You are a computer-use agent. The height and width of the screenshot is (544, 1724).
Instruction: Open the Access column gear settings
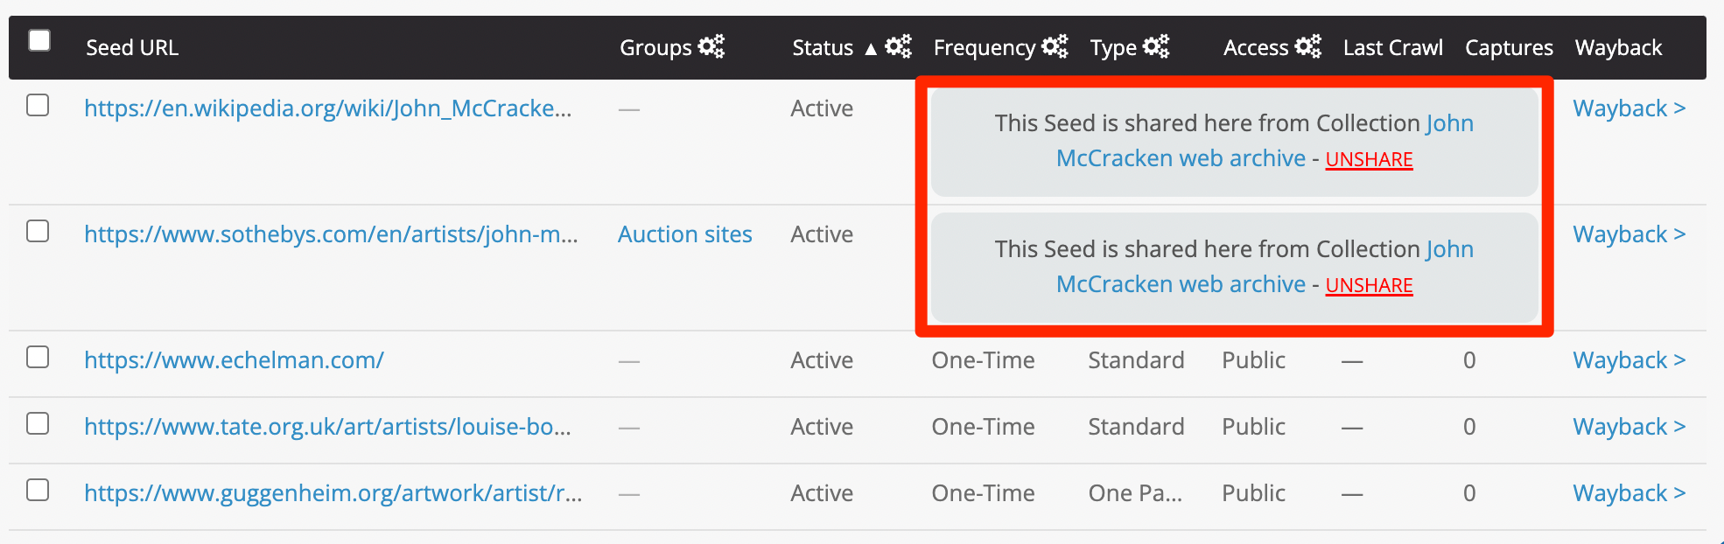point(1307,46)
